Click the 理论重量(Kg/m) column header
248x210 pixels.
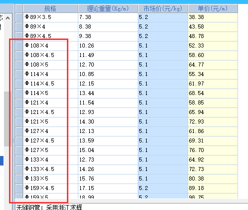point(108,8)
